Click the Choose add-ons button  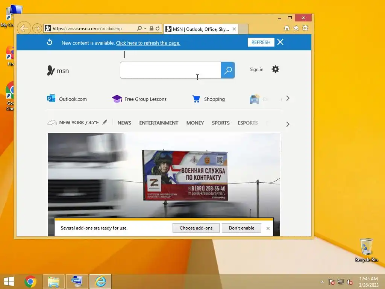(196, 228)
